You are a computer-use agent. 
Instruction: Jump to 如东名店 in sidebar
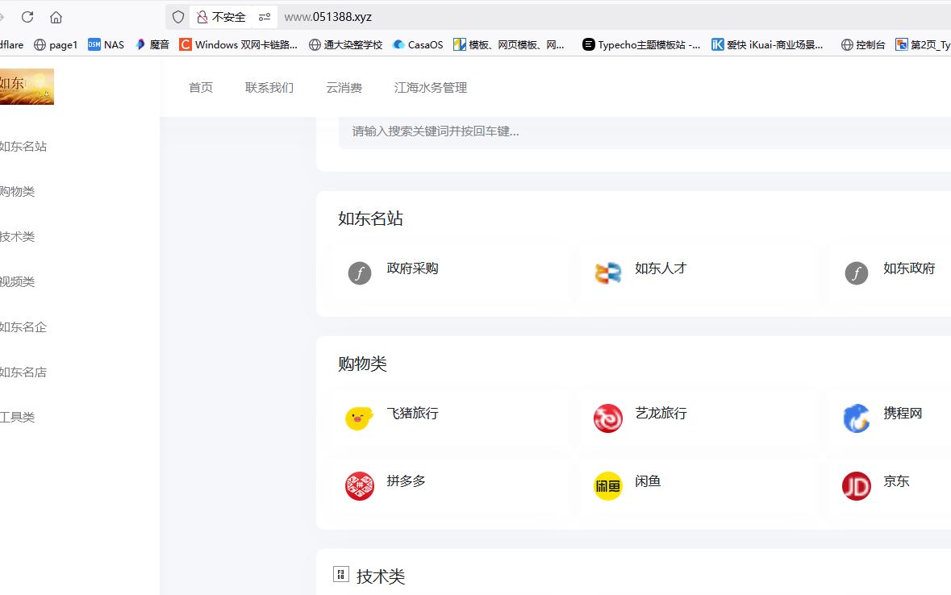point(23,372)
